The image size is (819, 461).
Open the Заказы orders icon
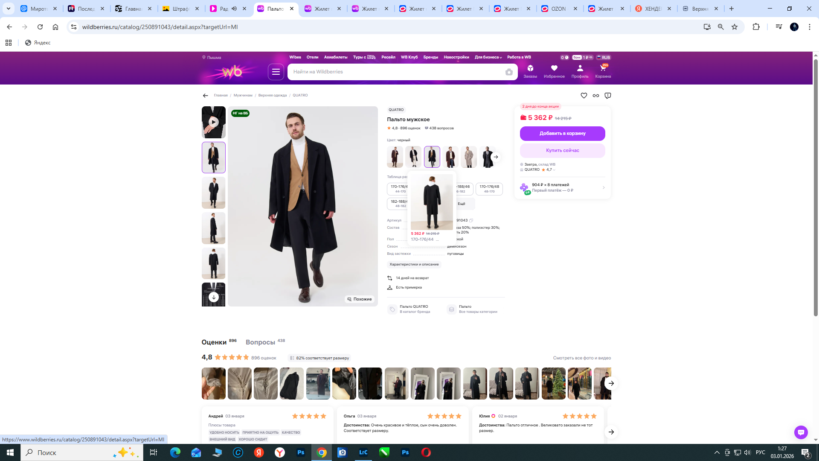pos(530,70)
